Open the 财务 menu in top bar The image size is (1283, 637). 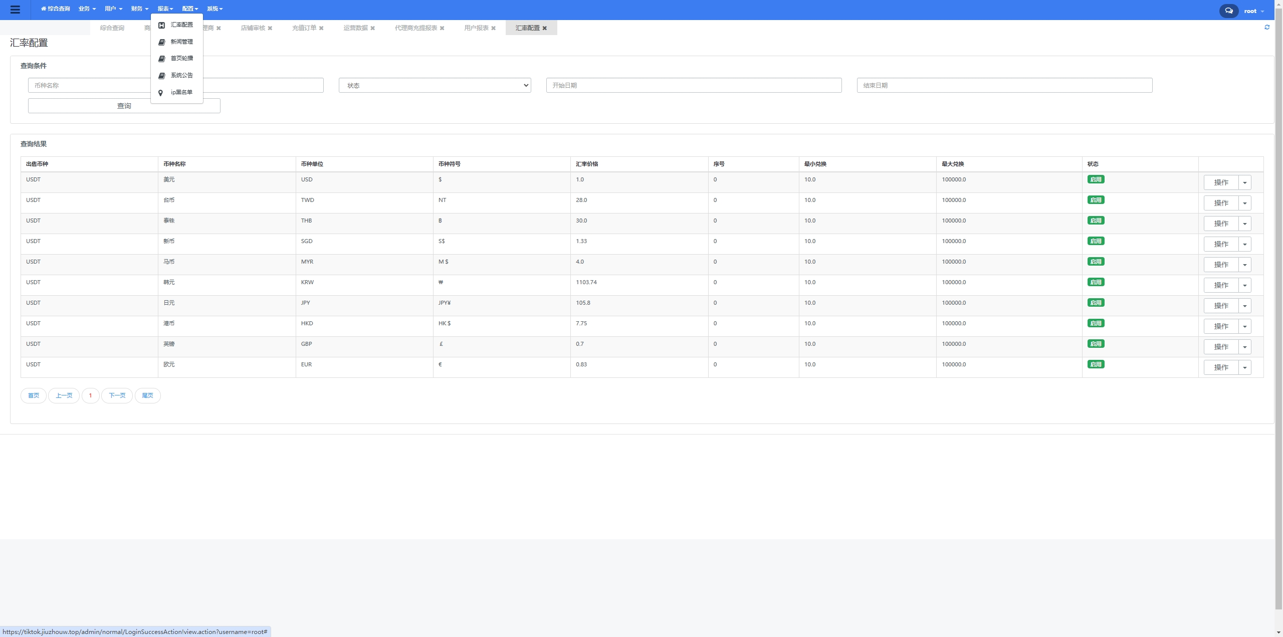point(139,9)
